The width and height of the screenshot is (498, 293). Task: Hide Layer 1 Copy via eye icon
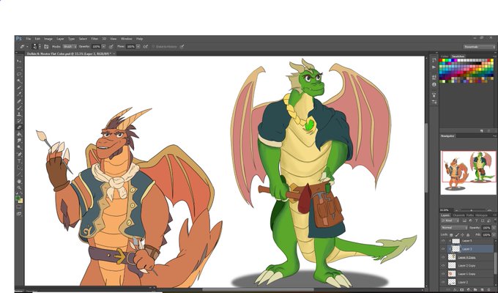click(x=443, y=274)
